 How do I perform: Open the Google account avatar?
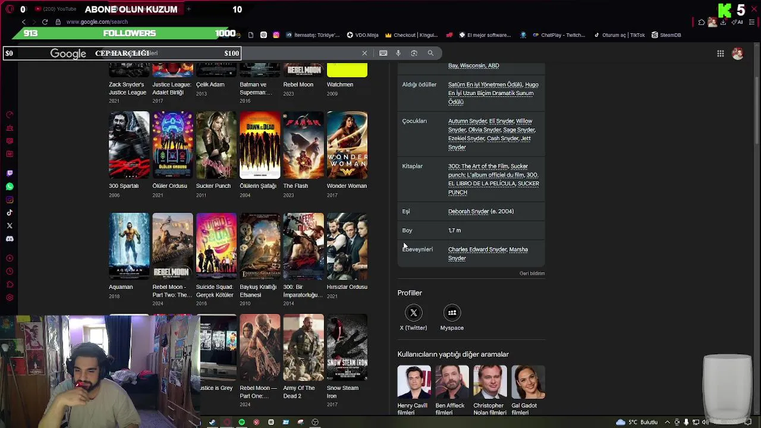point(738,53)
